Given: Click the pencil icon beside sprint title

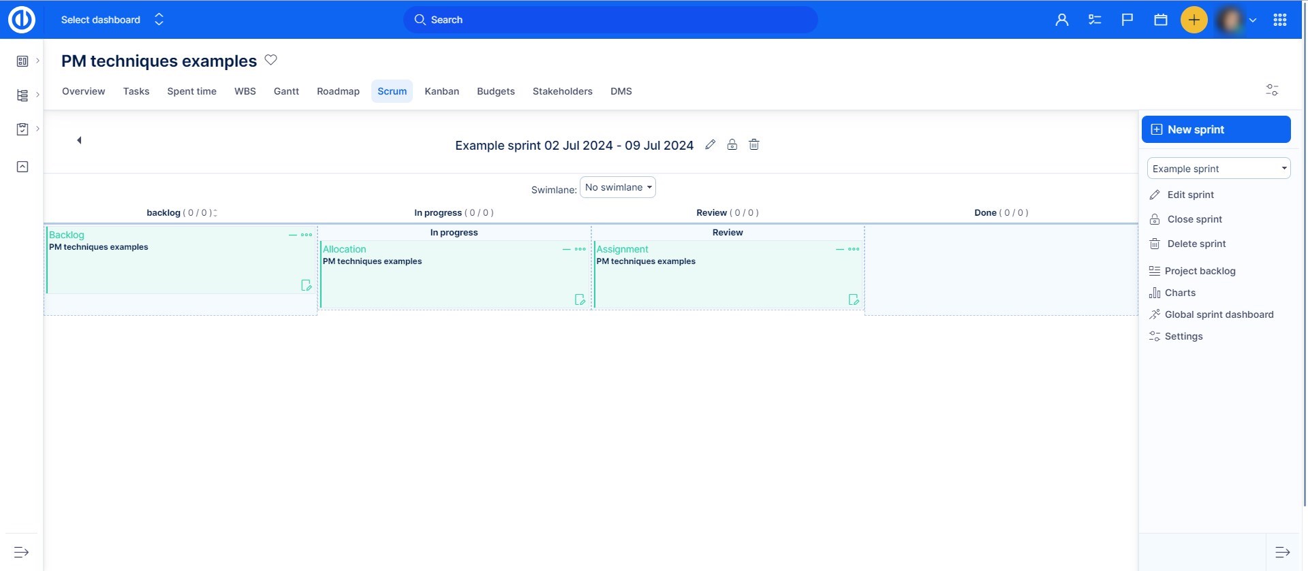Looking at the screenshot, I should click(710, 144).
